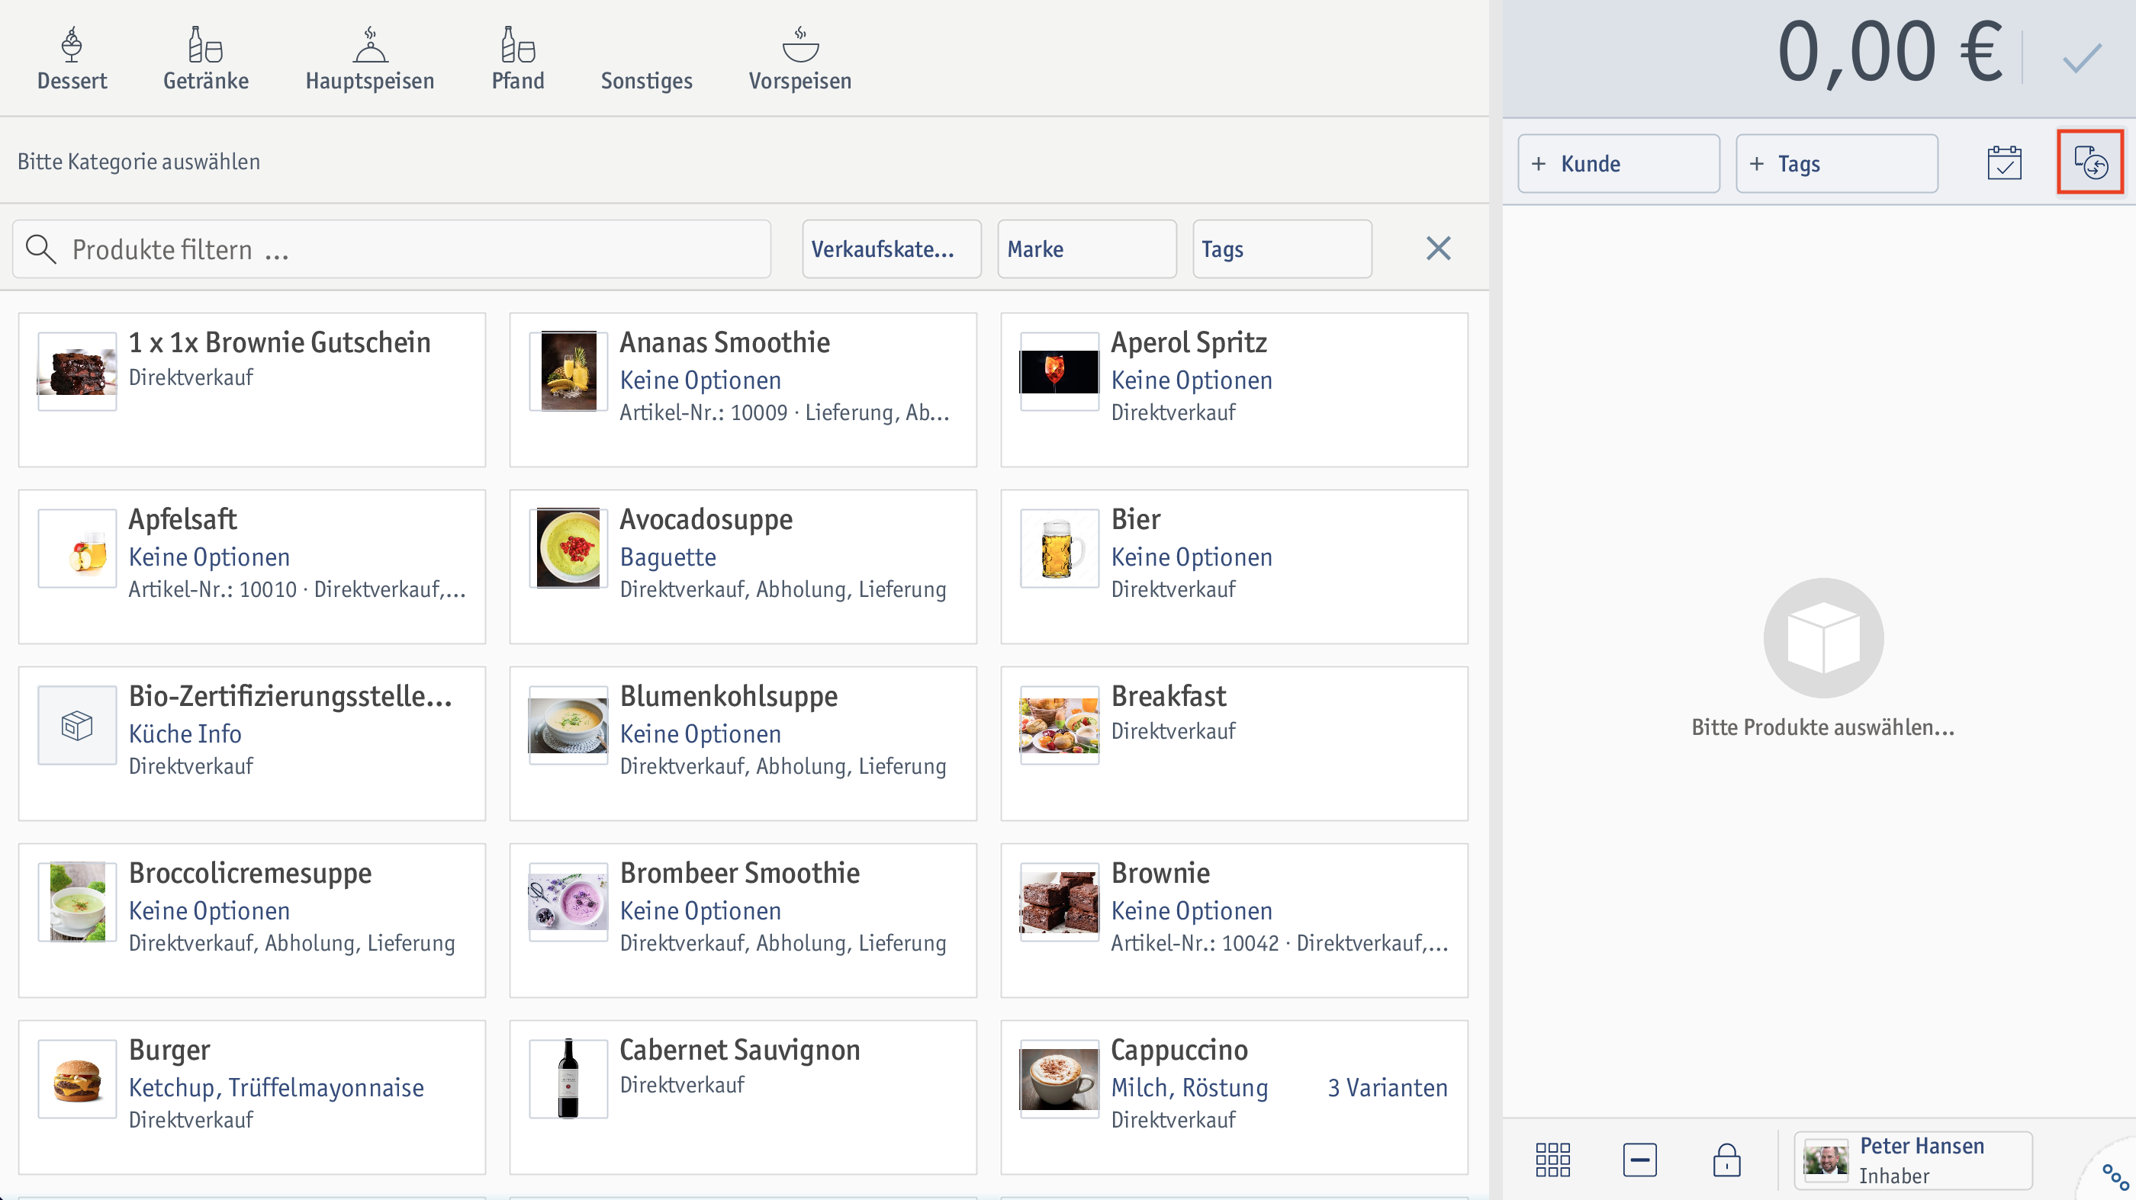Click Baguette option on Avocadosuppe
This screenshot has height=1200, width=2136.
click(667, 557)
